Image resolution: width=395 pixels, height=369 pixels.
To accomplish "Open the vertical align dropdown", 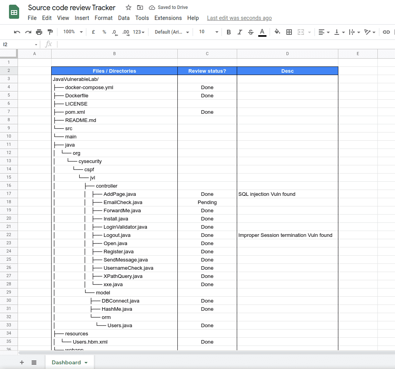I will click(340, 32).
